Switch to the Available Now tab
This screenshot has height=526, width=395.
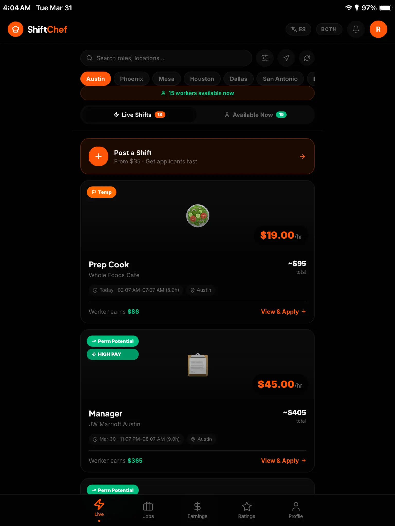(x=255, y=115)
